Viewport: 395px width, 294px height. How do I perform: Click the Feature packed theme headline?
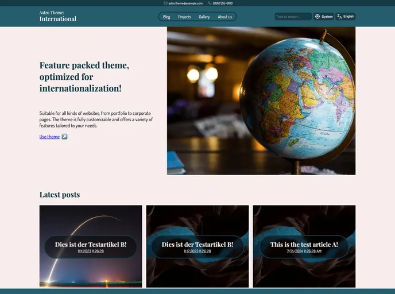pyautogui.click(x=84, y=77)
